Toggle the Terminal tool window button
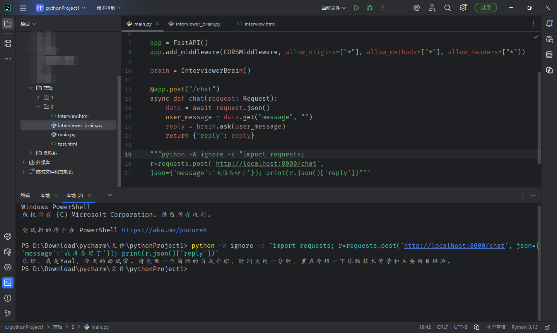Viewport: 557px width, 333px height. [x=8, y=283]
